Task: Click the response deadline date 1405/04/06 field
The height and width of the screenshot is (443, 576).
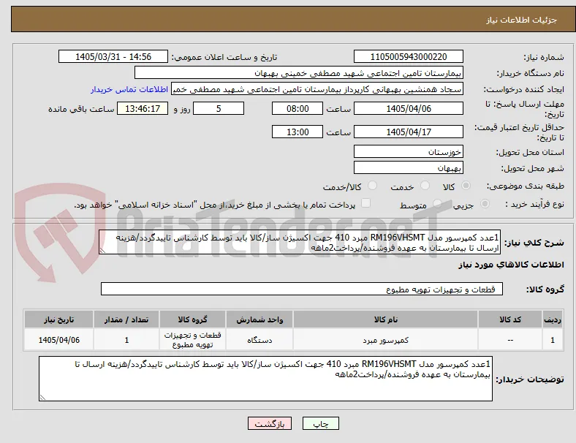Action: 409,108
